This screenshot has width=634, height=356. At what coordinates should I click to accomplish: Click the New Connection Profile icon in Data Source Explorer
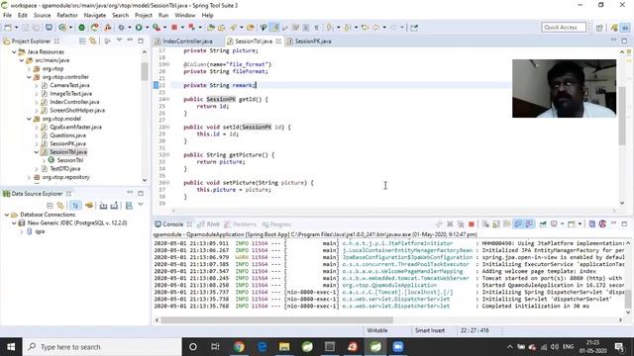point(89,206)
